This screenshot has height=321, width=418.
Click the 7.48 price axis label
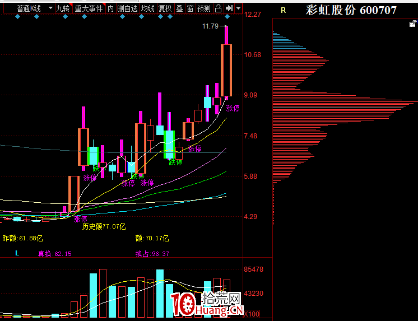pyautogui.click(x=250, y=136)
